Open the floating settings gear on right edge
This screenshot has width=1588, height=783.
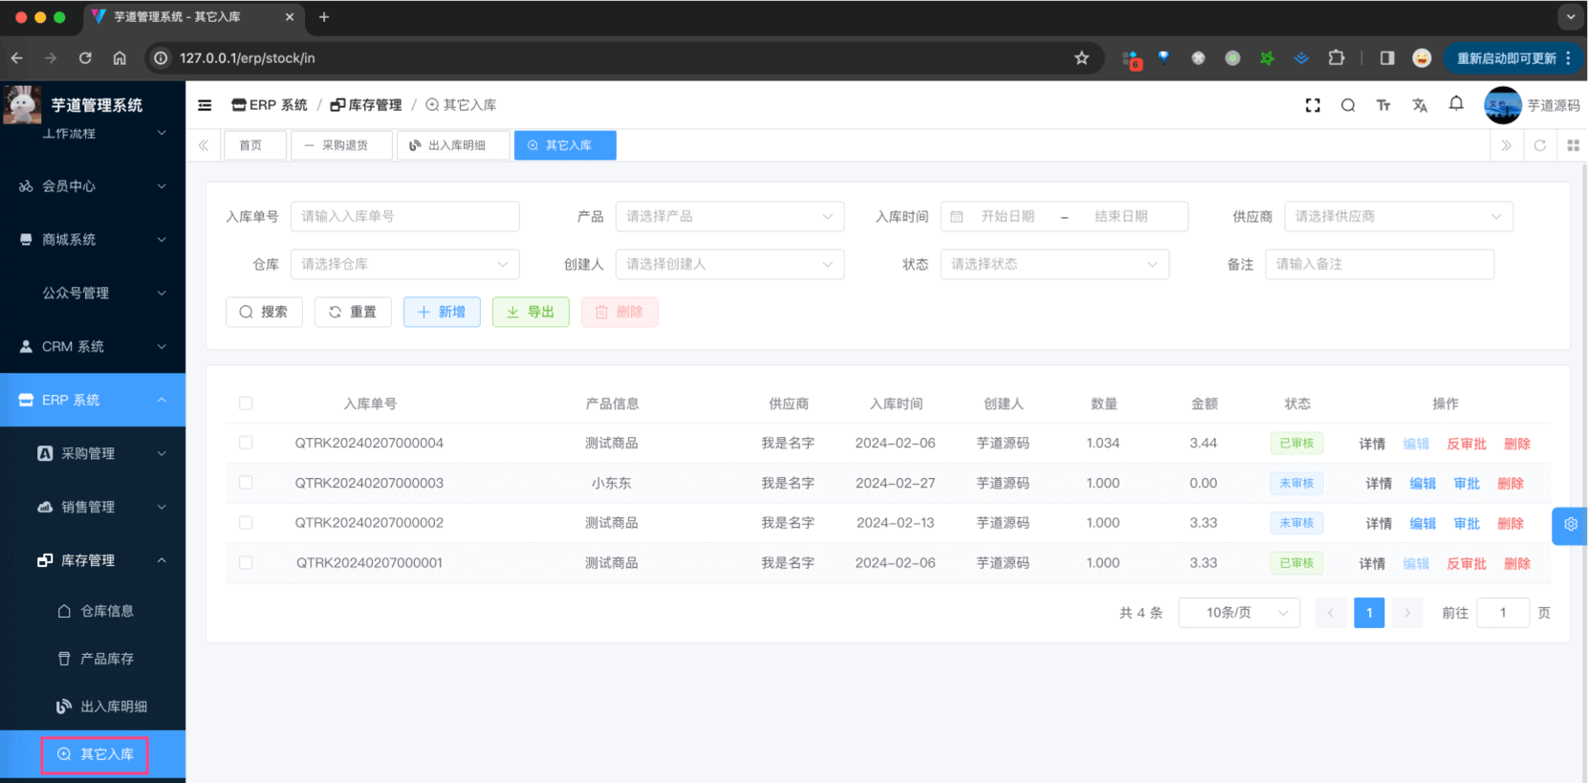(x=1570, y=525)
